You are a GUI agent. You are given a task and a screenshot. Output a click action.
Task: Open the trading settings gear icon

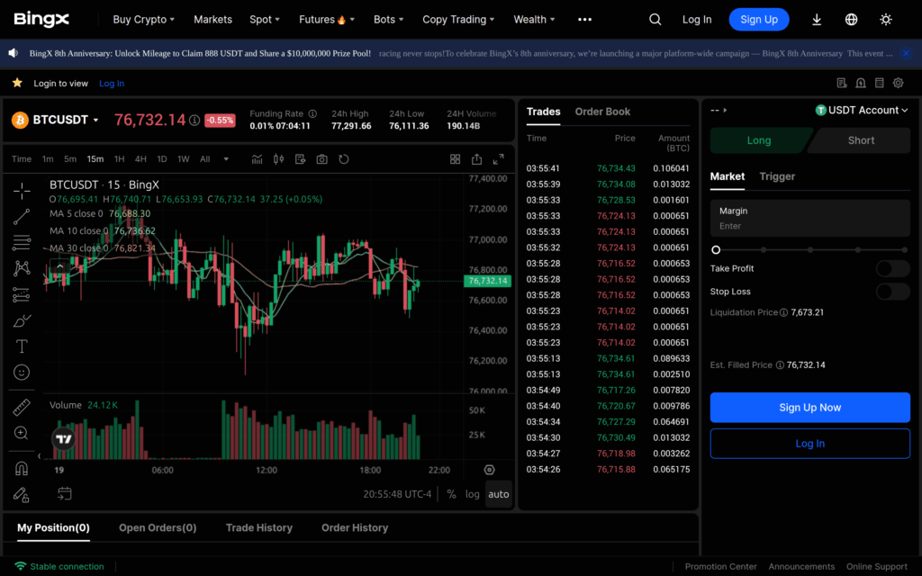click(898, 83)
